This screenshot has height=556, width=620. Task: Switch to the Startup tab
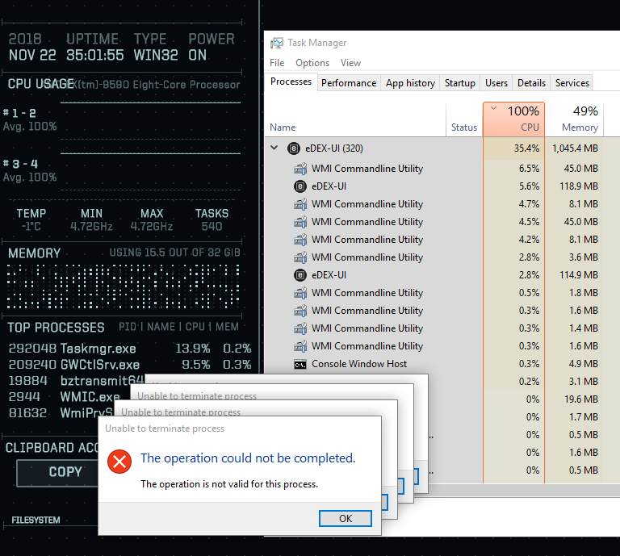460,83
